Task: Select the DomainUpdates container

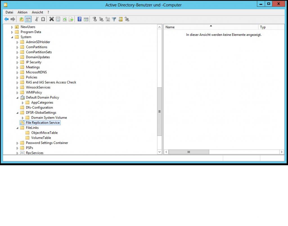Action: pos(38,57)
